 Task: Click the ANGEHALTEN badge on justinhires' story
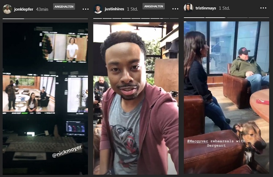point(154,6)
